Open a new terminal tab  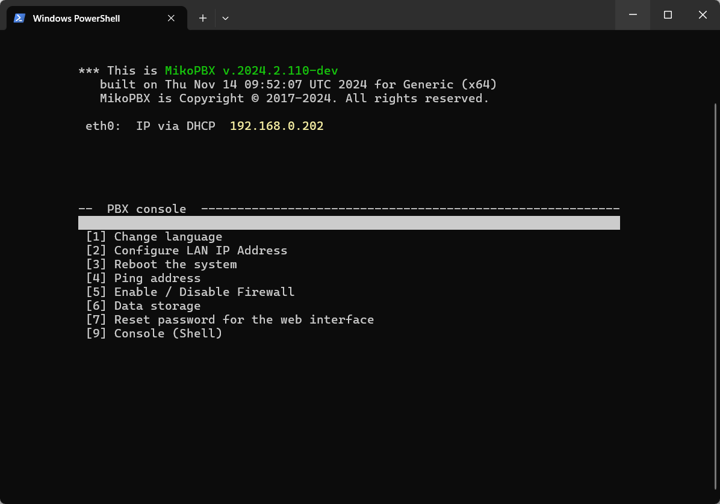coord(203,18)
